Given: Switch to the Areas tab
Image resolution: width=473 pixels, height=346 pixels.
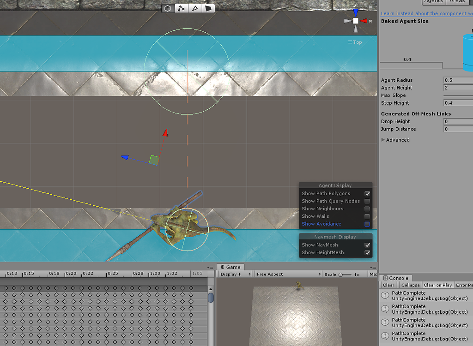Looking at the screenshot, I should [x=457, y=1].
